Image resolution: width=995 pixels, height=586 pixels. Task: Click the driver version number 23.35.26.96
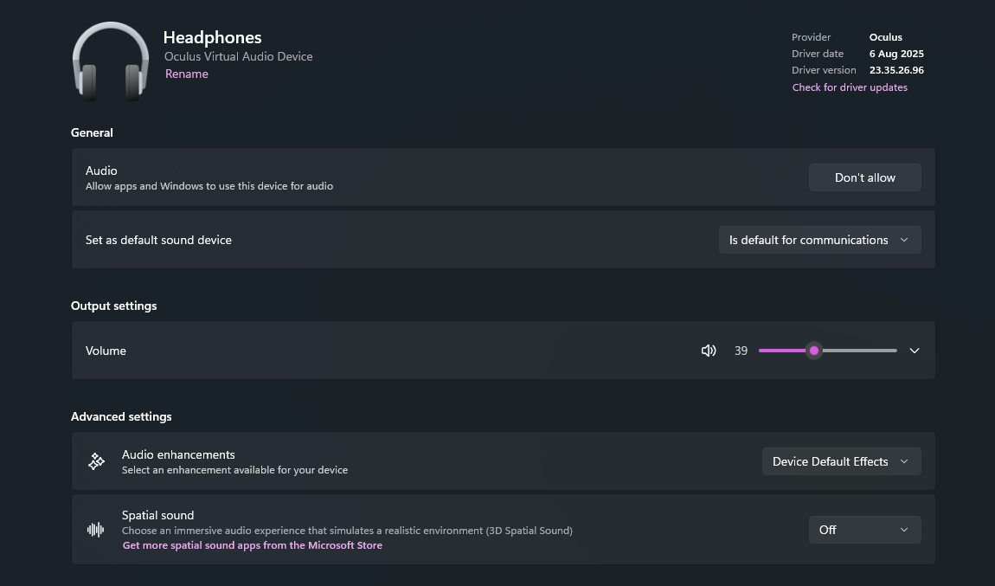(x=896, y=70)
